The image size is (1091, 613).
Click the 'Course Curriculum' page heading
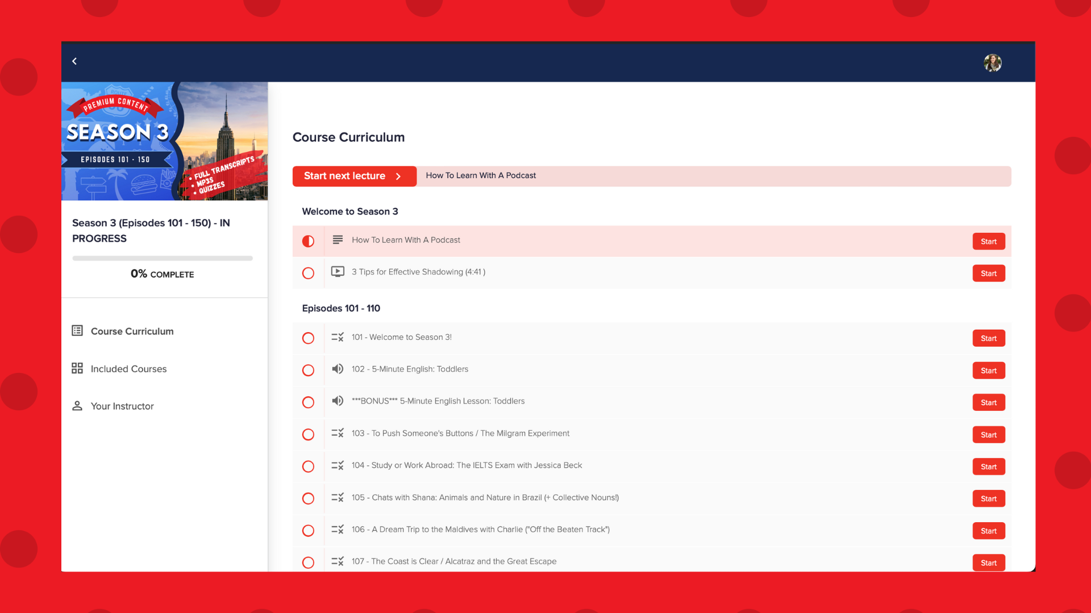(x=348, y=137)
